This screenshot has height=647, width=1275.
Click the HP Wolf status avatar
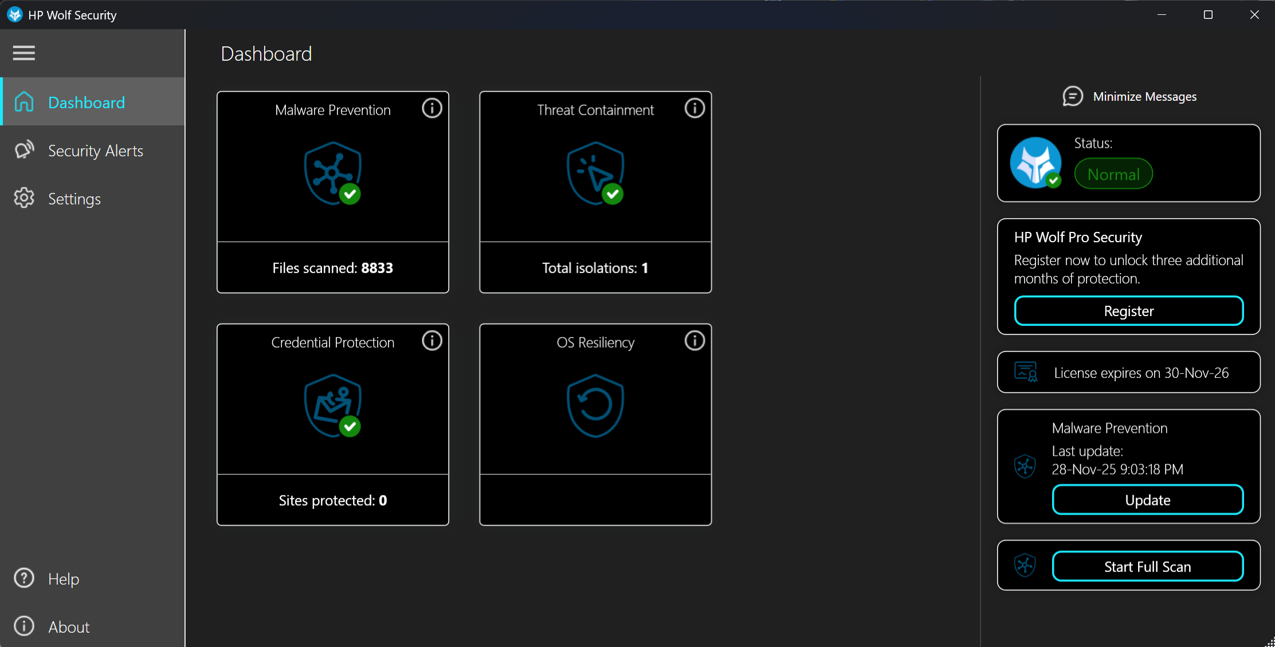point(1035,163)
